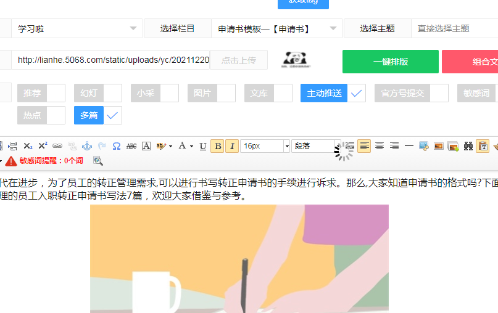Click the red warning triangle icon
Viewport: 498px width, 313px height.
10,161
